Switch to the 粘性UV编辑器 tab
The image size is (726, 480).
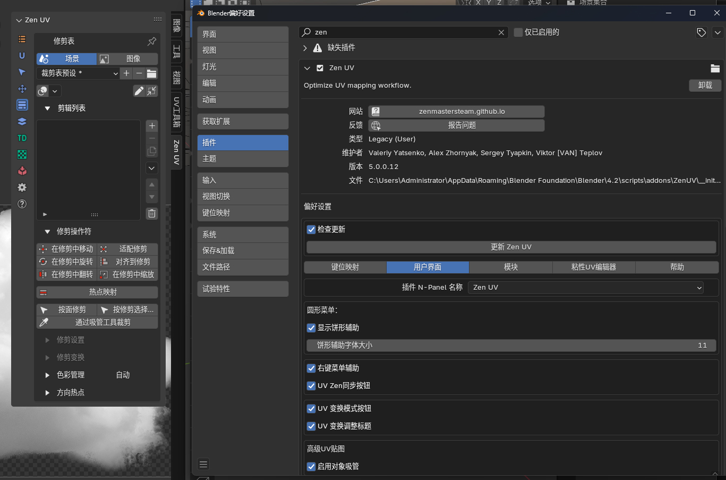point(594,267)
